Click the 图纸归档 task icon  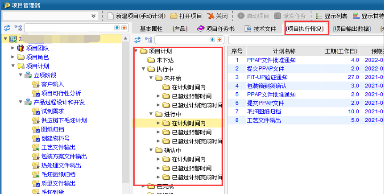36,129
